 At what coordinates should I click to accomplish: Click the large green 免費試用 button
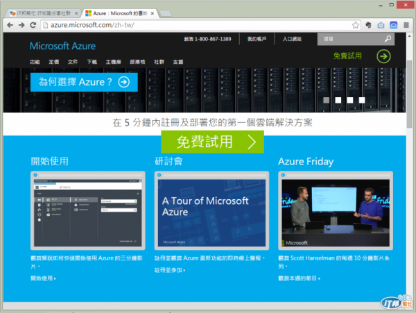coord(213,142)
